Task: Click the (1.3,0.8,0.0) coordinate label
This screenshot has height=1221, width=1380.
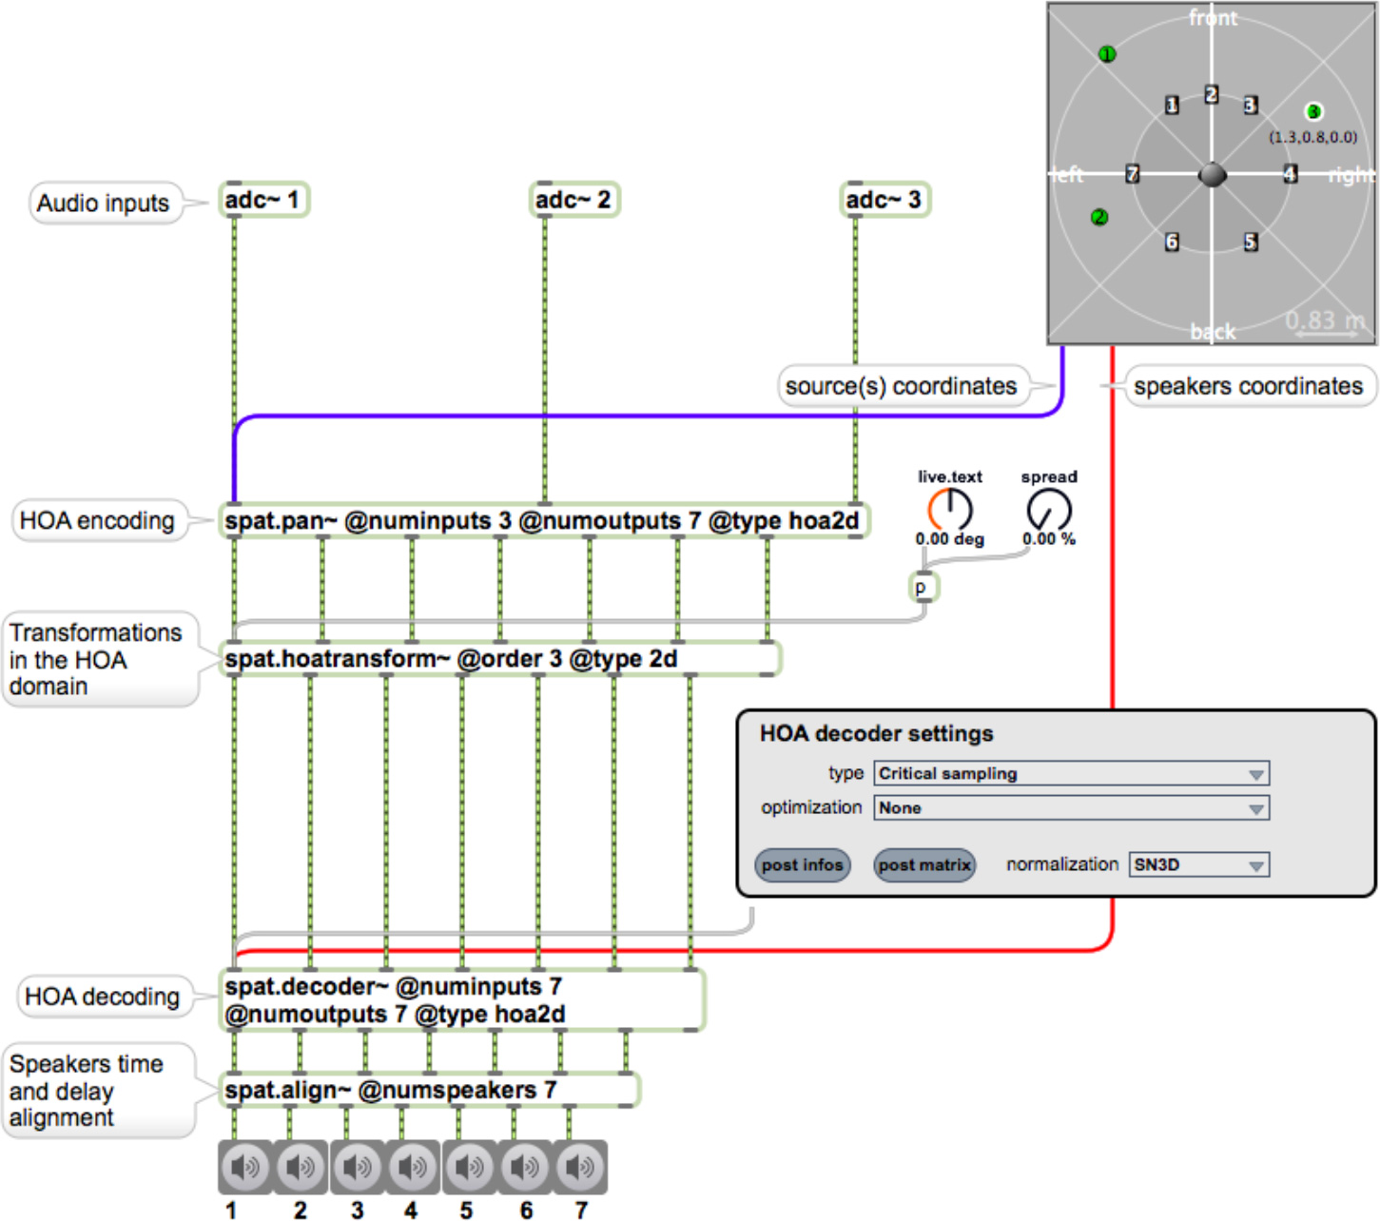Action: click(x=1313, y=137)
